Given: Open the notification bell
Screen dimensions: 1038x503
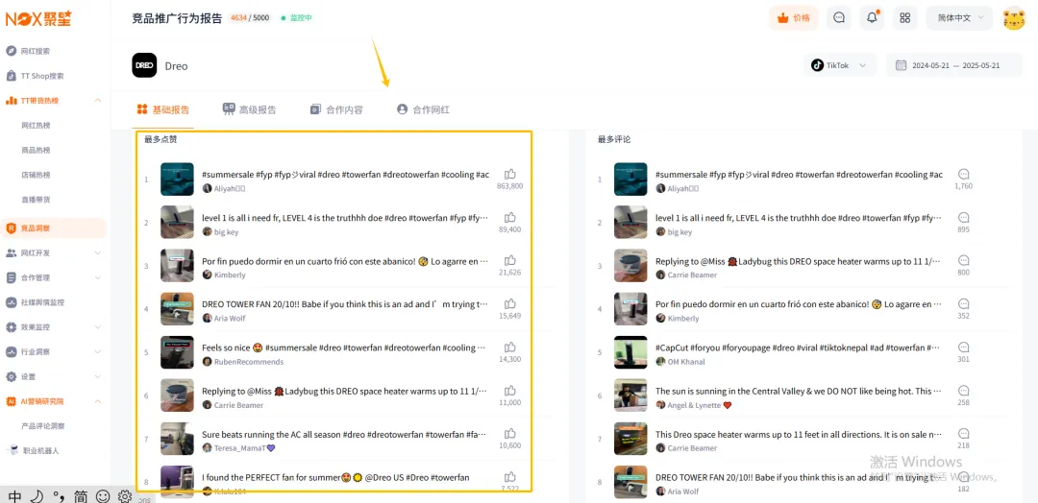Looking at the screenshot, I should coord(872,18).
